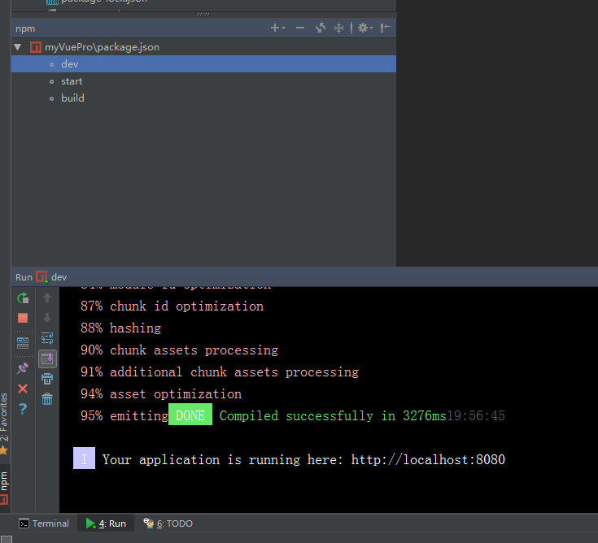This screenshot has height=543, width=598.
Task: Click the up stack trace arrow
Action: tap(47, 298)
